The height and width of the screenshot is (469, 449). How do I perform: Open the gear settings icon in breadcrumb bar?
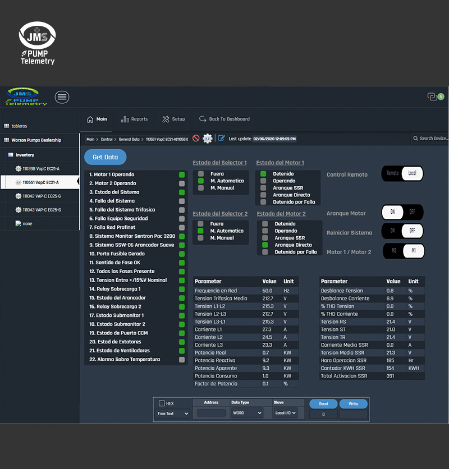208,139
